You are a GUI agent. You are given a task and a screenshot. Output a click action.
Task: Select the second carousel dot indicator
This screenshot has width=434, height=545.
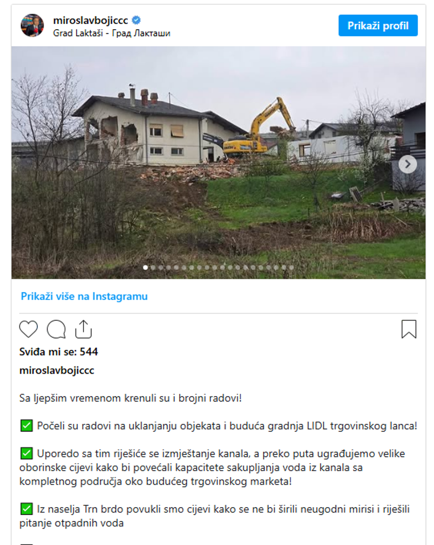pyautogui.click(x=153, y=267)
